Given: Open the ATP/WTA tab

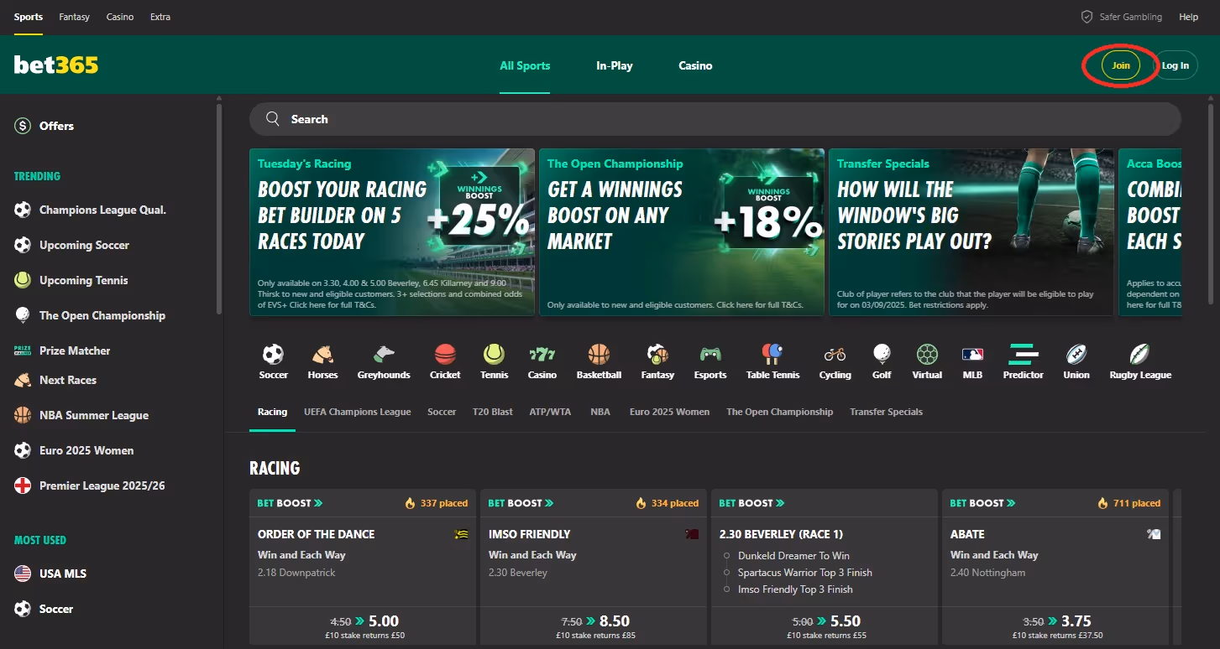Looking at the screenshot, I should click(550, 412).
